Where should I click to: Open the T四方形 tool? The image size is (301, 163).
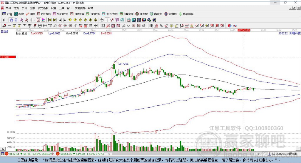coord(93,14)
